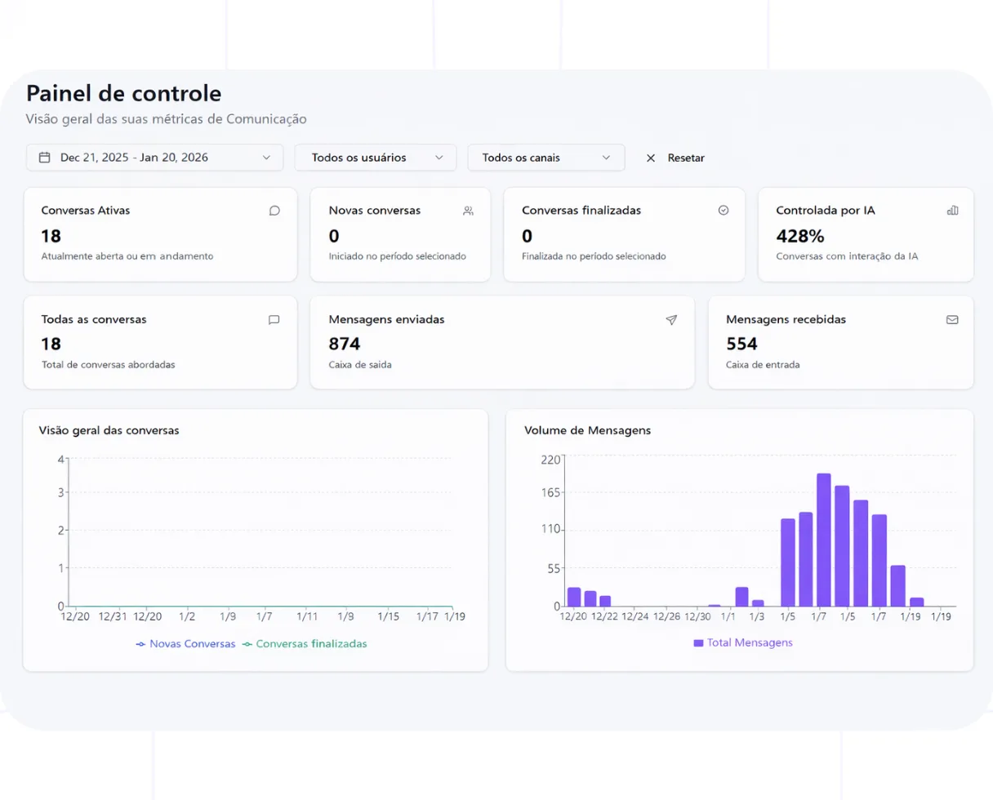Click the calendar icon in date filter

pos(45,158)
